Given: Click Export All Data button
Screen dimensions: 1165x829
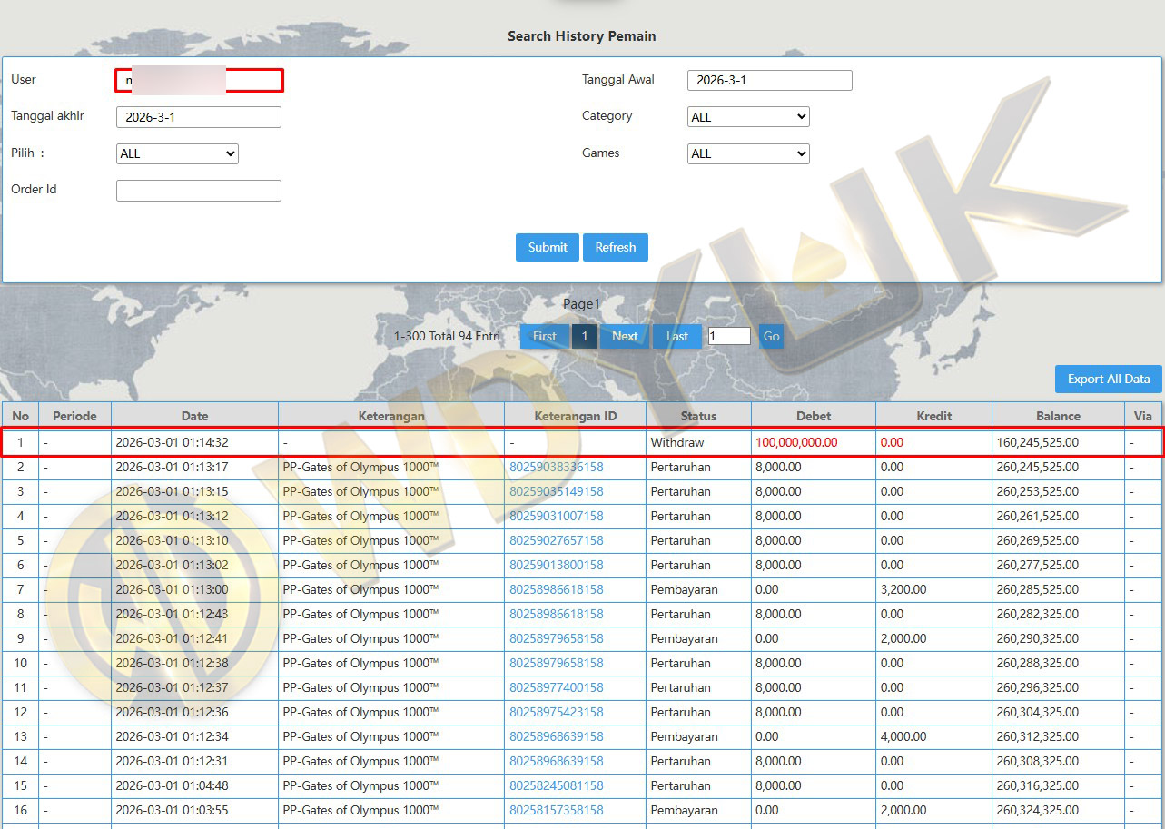Looking at the screenshot, I should pos(1108,379).
